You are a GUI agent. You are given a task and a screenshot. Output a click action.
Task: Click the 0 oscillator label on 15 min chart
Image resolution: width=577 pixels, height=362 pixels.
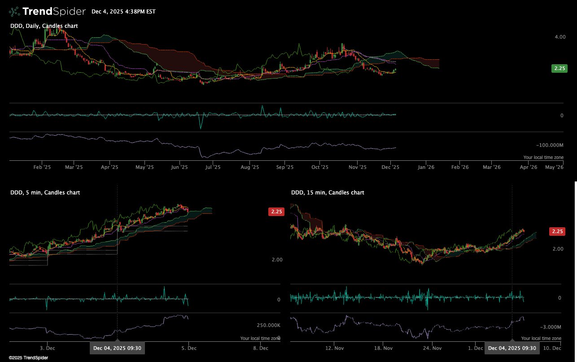pos(560,298)
